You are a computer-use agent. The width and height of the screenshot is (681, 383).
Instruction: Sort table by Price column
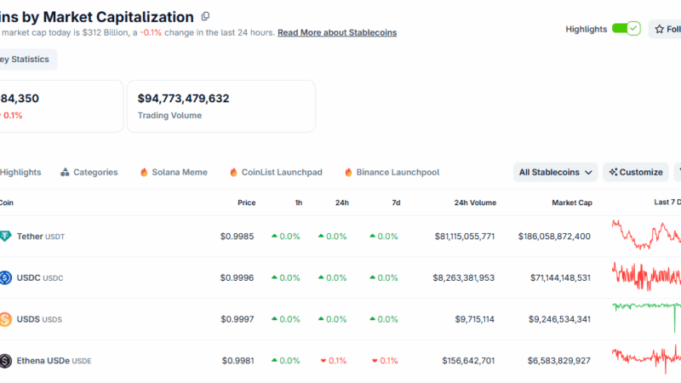(x=246, y=203)
